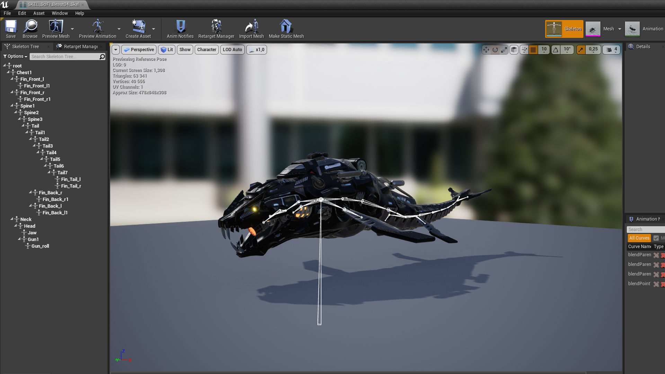Toggle scale snapping arrow icon

(x=581, y=50)
